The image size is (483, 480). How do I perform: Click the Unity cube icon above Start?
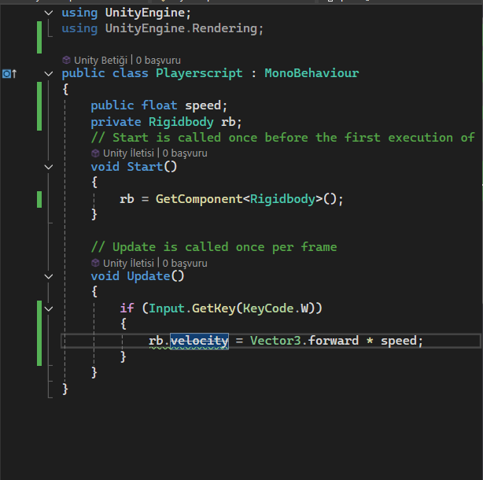click(x=95, y=153)
